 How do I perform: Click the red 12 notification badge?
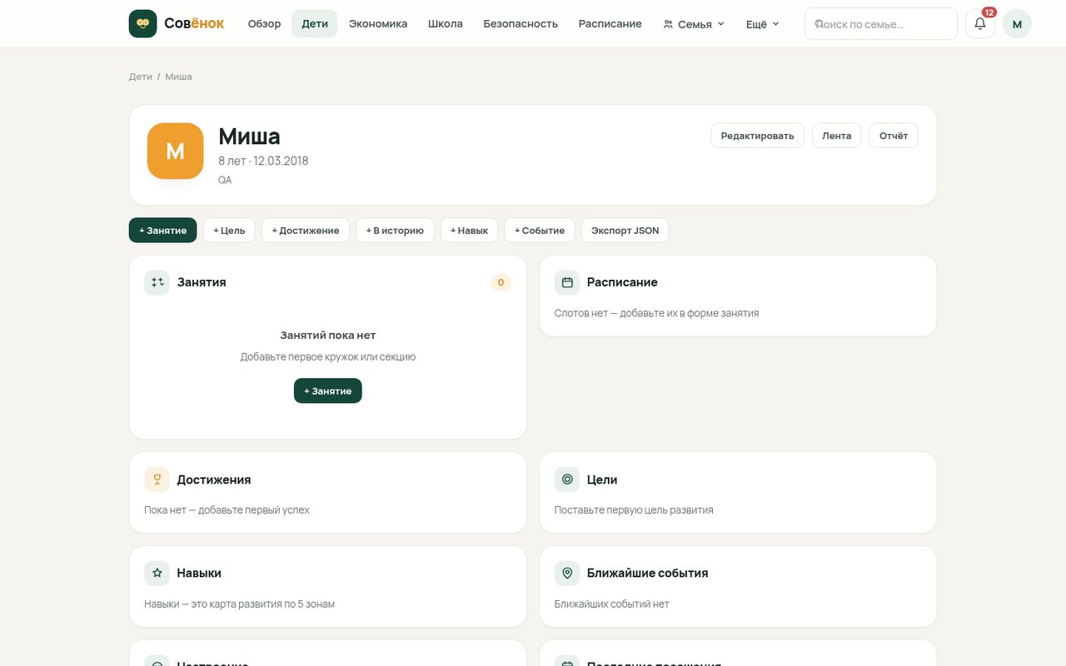tap(989, 12)
